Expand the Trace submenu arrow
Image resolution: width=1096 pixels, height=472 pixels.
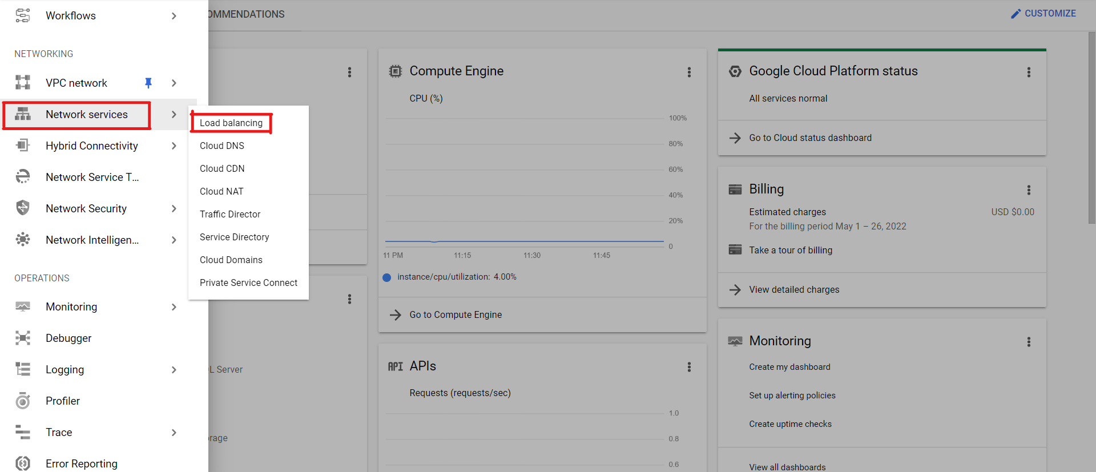174,433
